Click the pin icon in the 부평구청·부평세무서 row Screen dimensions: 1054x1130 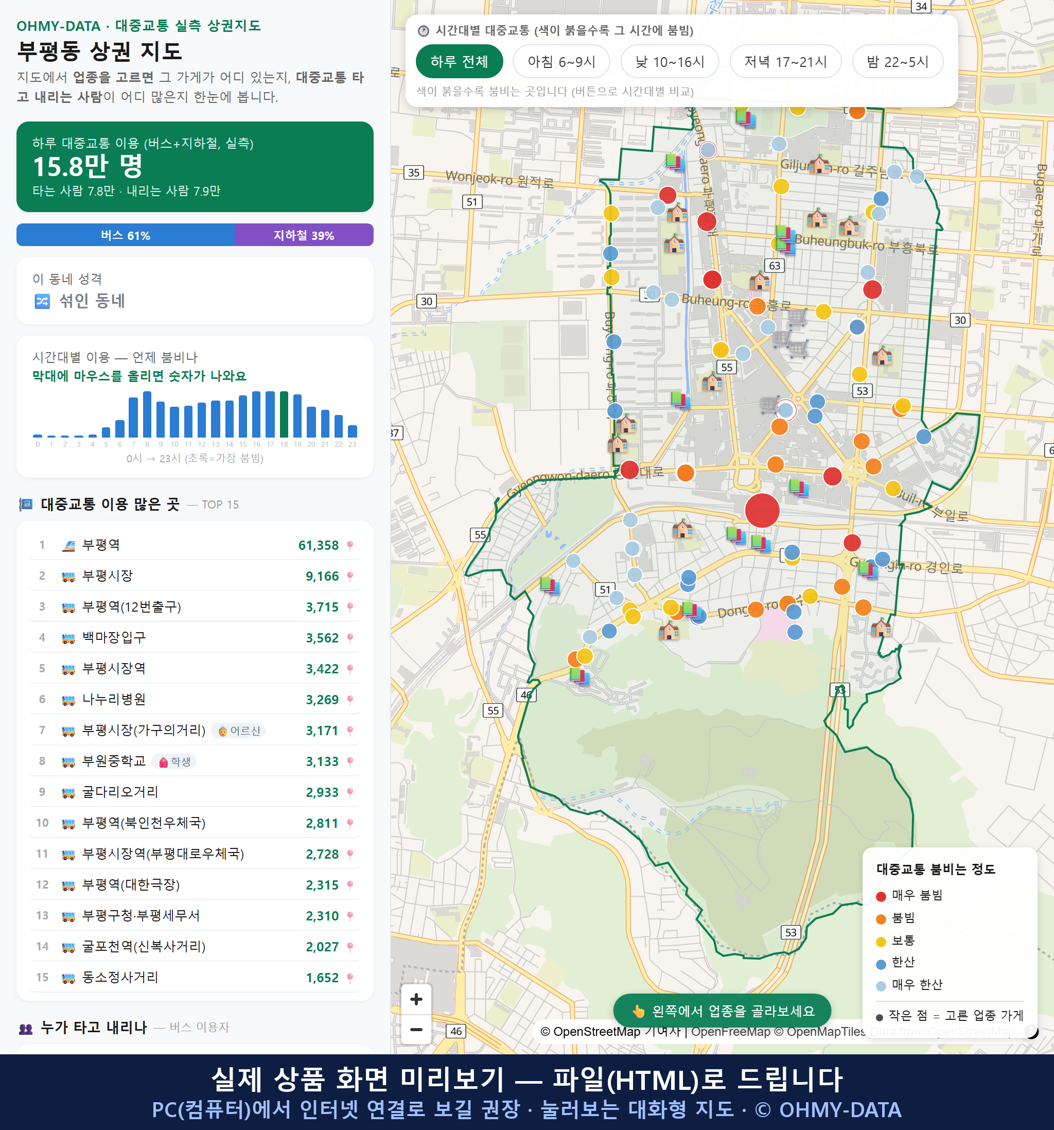click(x=350, y=916)
